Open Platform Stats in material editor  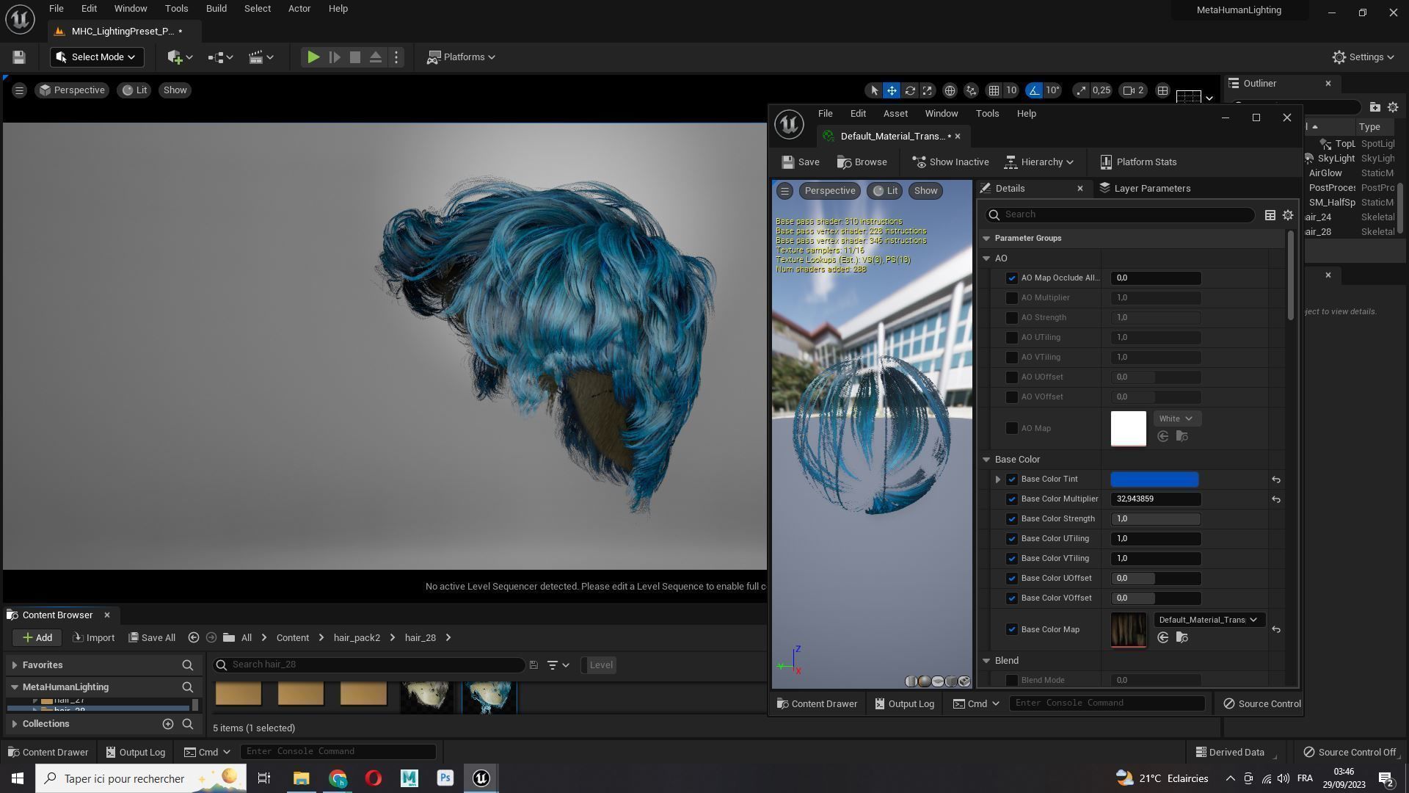click(x=1138, y=162)
